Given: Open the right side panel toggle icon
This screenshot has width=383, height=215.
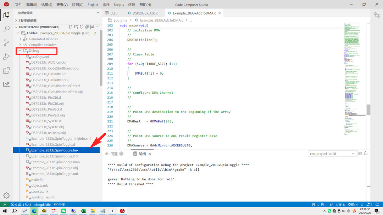Looking at the screenshot, I should [x=377, y=15].
